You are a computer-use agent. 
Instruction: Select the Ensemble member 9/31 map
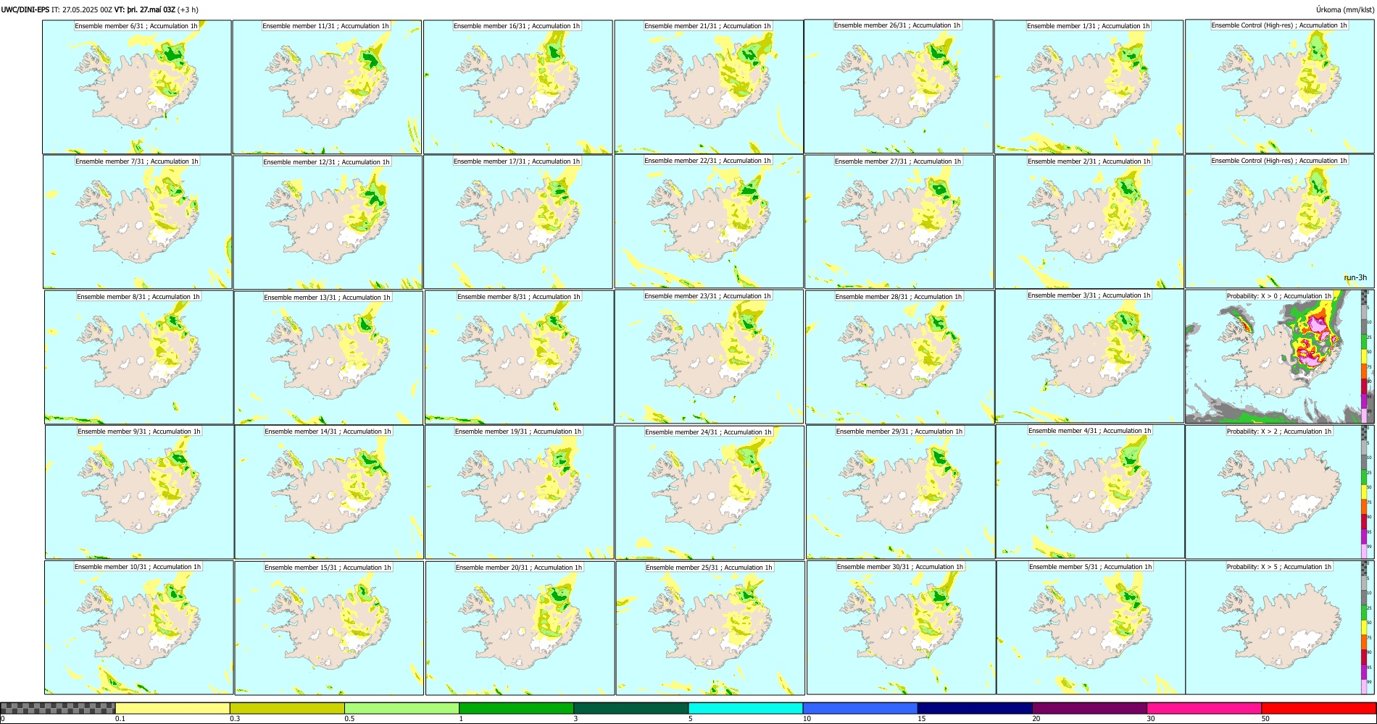139,492
